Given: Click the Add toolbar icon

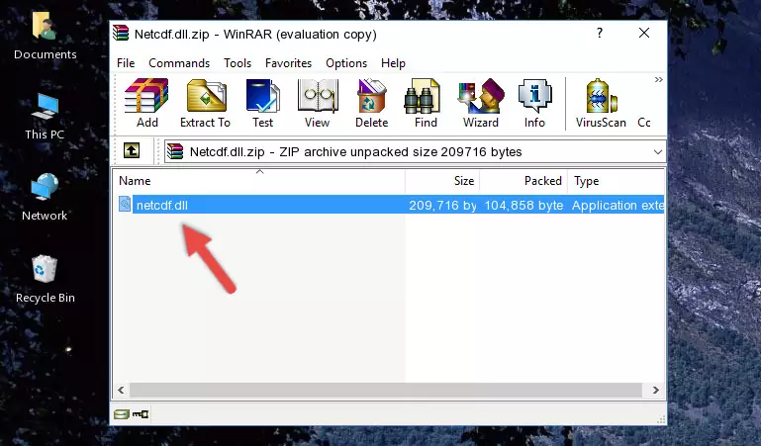Looking at the screenshot, I should (x=146, y=103).
